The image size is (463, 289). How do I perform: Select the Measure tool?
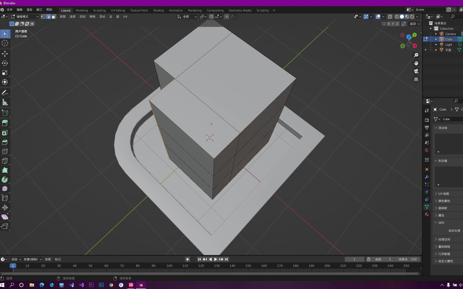pos(5,102)
